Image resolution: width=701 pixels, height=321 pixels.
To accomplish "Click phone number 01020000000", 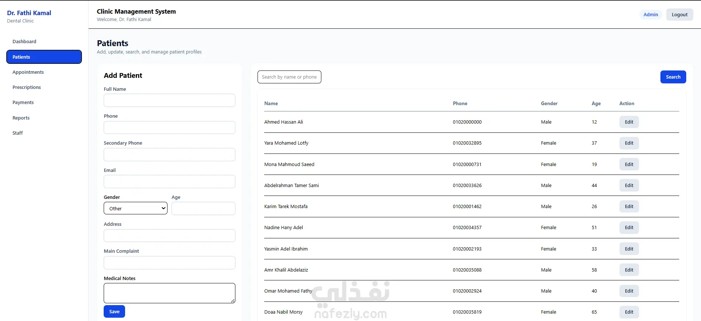I will tap(467, 122).
